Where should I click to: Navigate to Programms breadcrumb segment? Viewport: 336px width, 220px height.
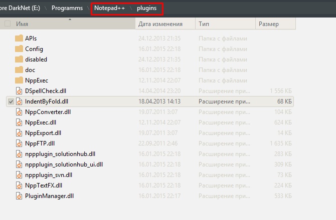click(67, 8)
